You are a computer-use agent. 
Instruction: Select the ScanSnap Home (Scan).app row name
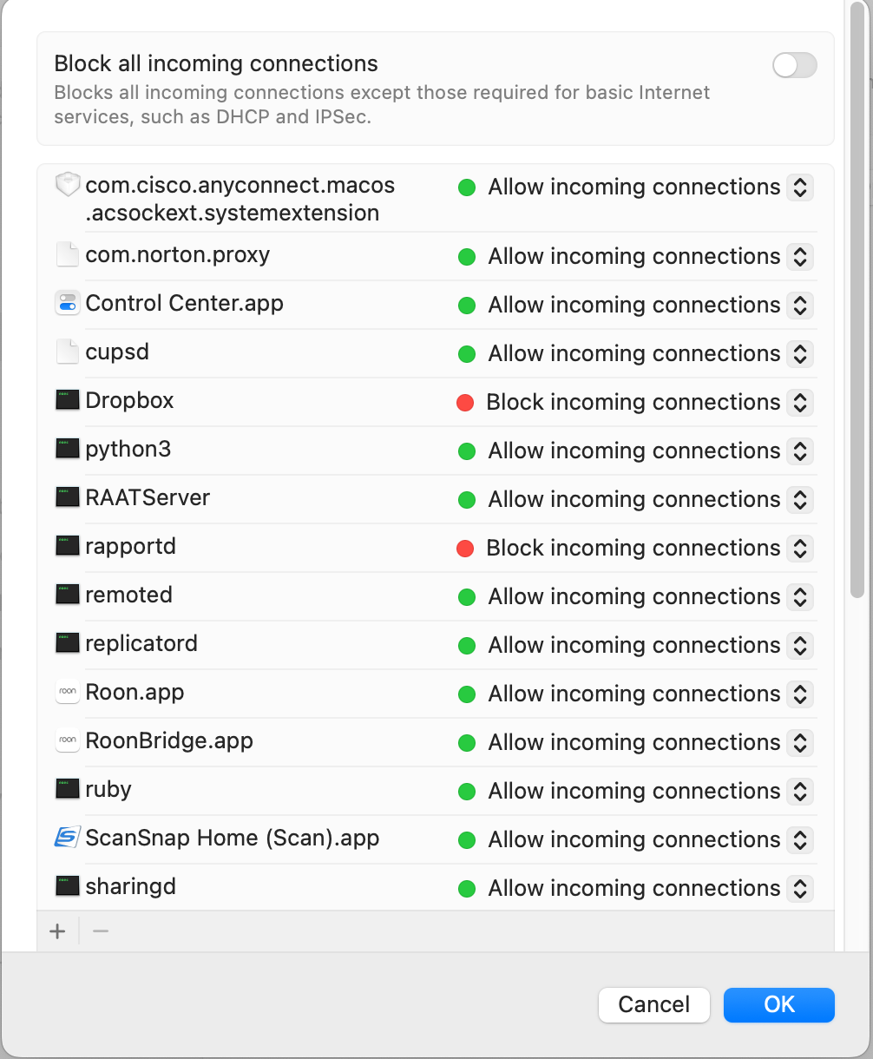pyautogui.click(x=233, y=839)
